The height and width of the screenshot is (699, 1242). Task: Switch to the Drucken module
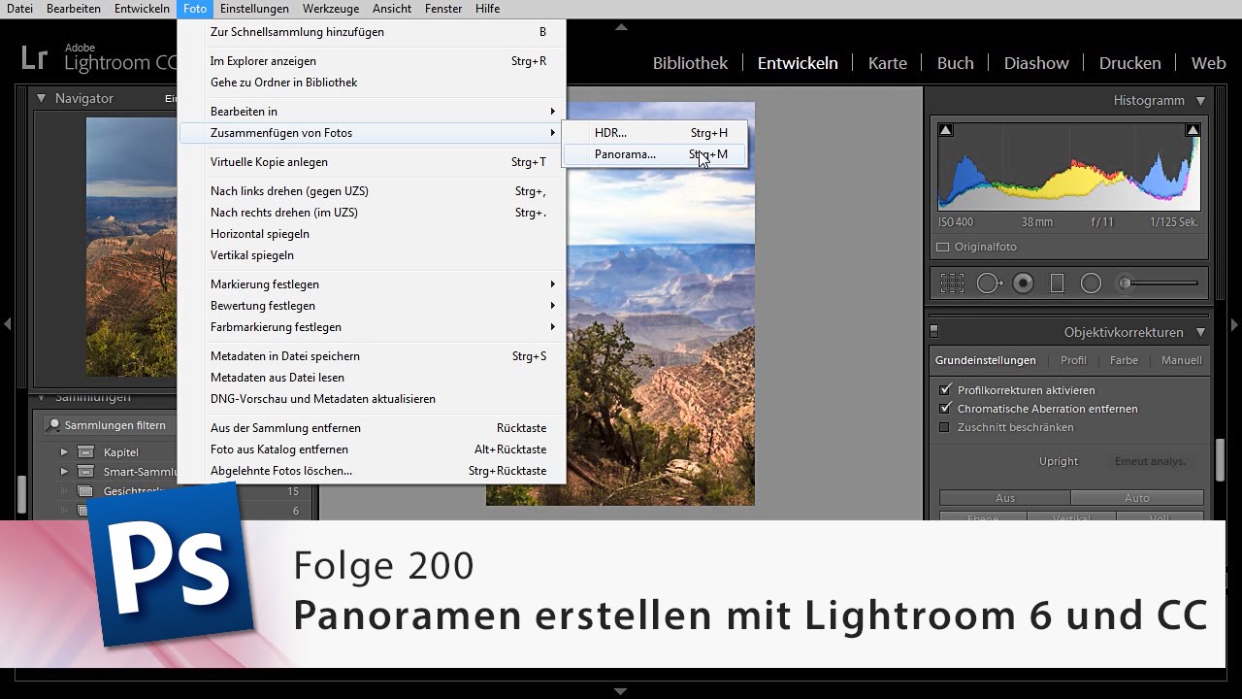point(1129,63)
